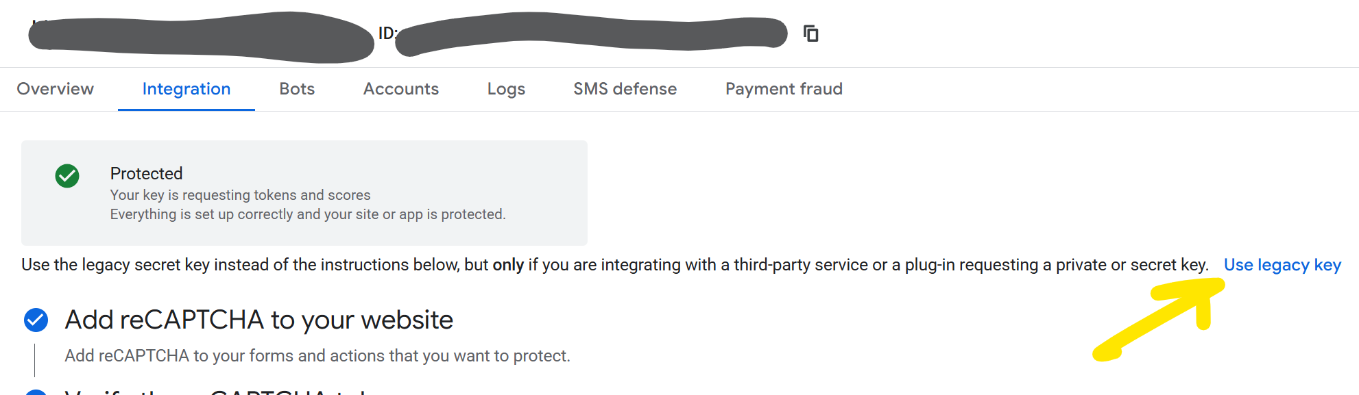Open the Overview tab
The height and width of the screenshot is (395, 1359).
[56, 89]
